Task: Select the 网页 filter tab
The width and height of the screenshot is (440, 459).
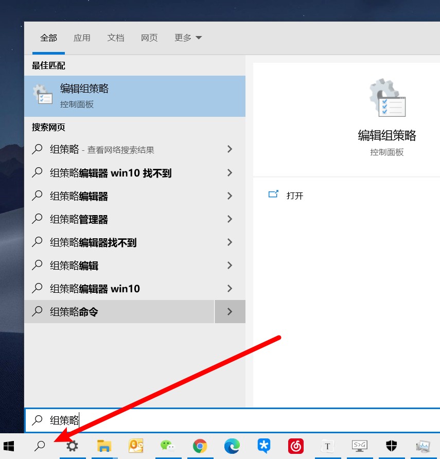Action: (149, 38)
